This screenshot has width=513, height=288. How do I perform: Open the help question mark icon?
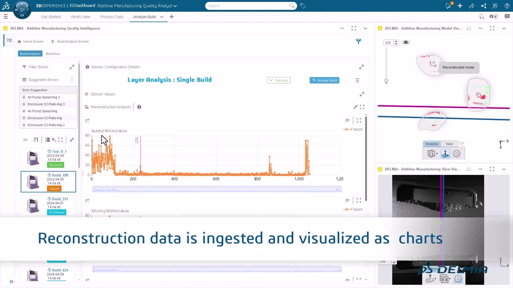click(x=507, y=5)
